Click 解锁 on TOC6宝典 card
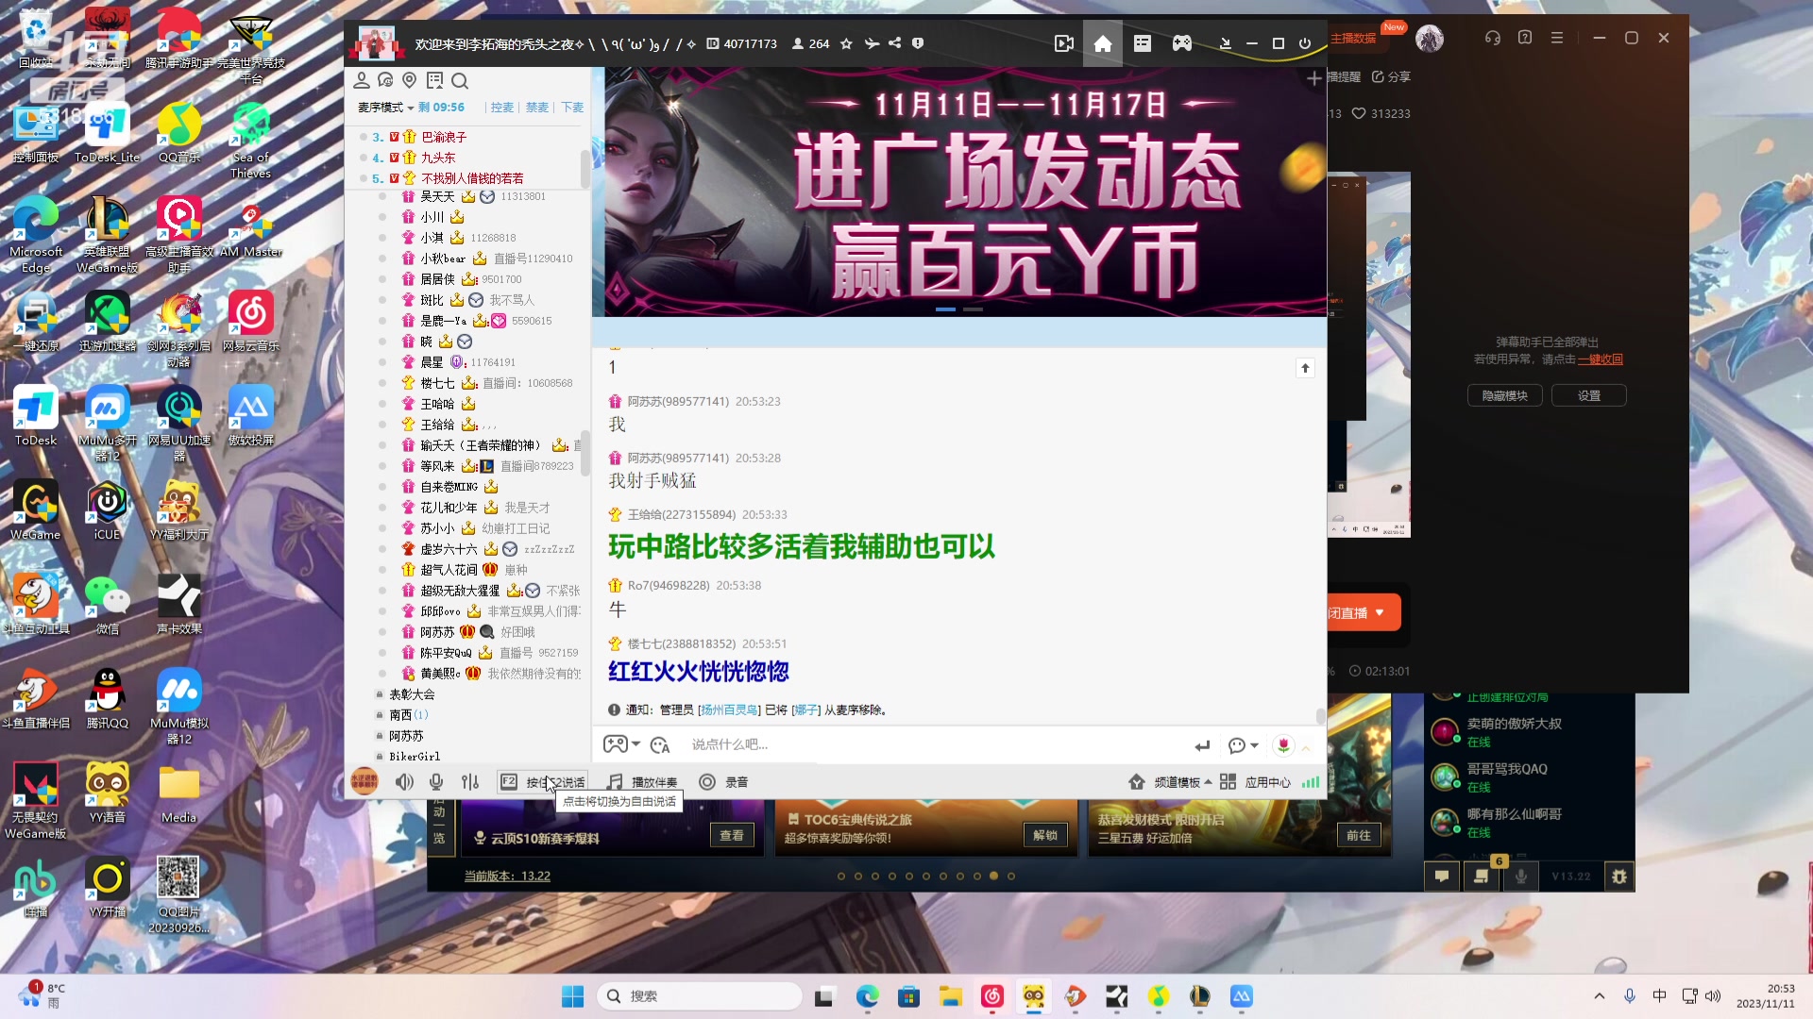 tap(1045, 836)
